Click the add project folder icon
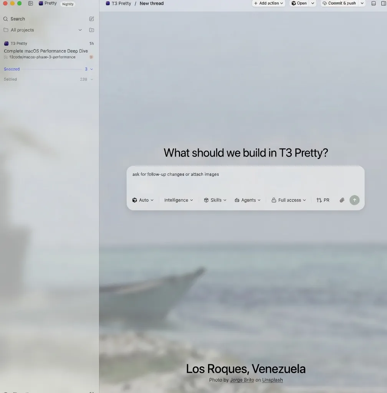Screen dimensions: 387x393 [x=91, y=30]
